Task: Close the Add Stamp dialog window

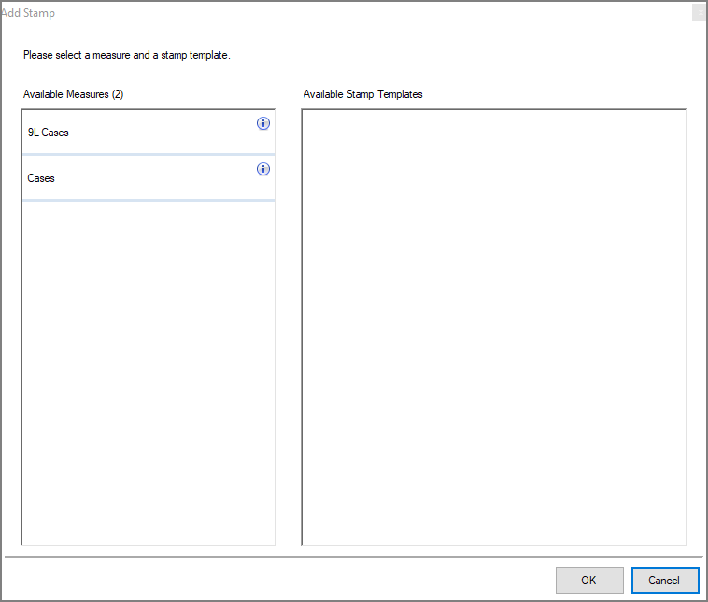Action: pos(698,13)
